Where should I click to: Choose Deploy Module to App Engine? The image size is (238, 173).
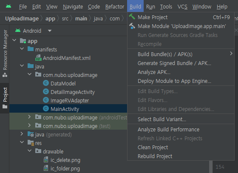[x=181, y=81]
